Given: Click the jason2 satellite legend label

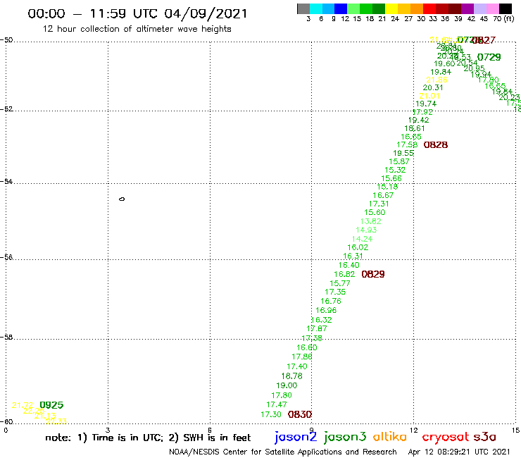Looking at the screenshot, I should 296,437.
